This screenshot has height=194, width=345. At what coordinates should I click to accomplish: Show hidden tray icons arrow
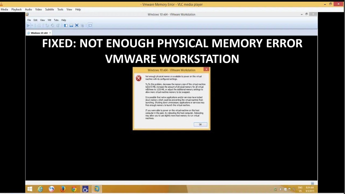[x=271, y=189]
